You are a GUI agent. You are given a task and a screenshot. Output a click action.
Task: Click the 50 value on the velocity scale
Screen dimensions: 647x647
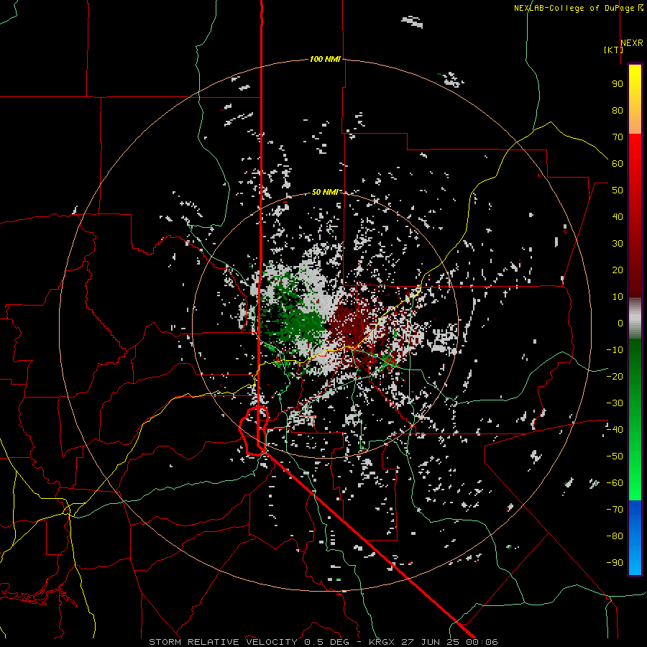(x=618, y=191)
